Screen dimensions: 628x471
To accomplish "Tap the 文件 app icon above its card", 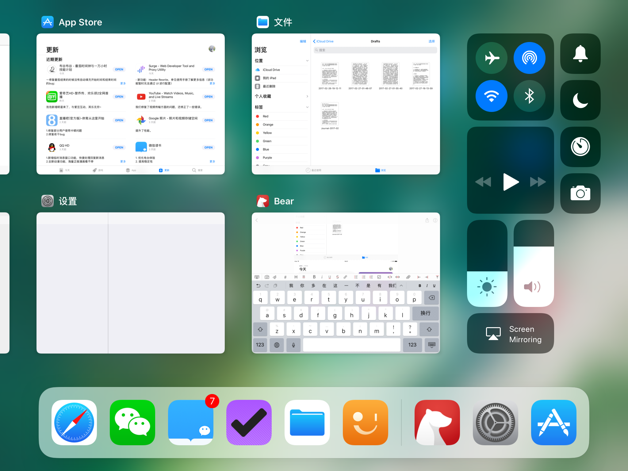I will 263,22.
